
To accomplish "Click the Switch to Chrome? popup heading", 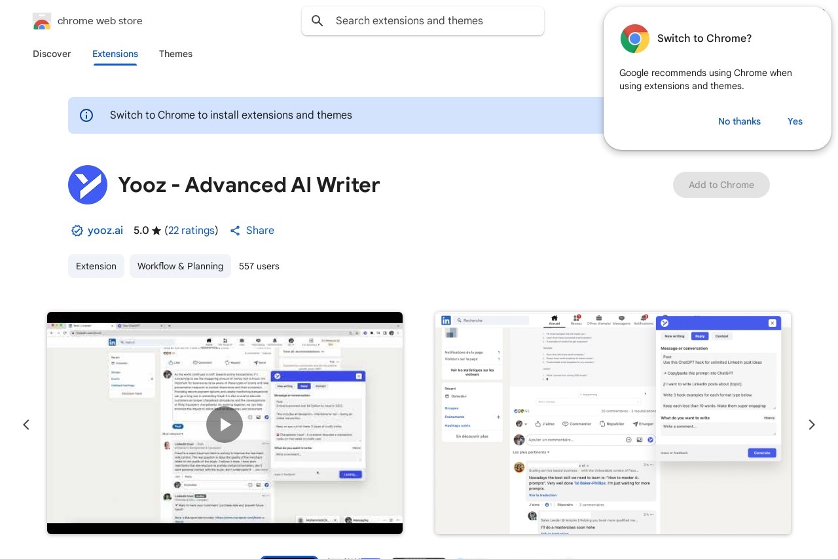I will 704,39.
